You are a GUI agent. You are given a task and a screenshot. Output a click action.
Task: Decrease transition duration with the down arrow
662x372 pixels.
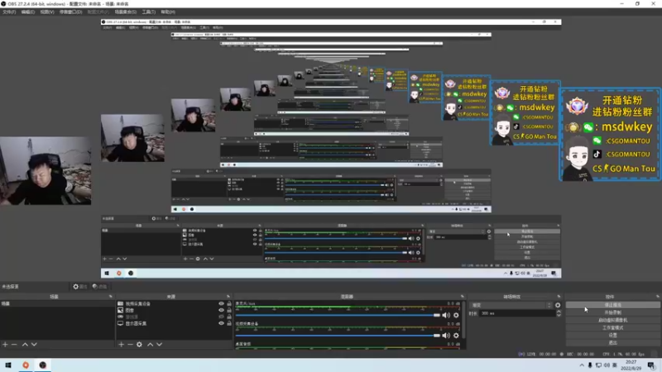[559, 316]
